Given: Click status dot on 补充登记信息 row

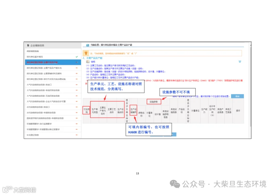Looking at the screenshot, I should [x=77, y=135].
